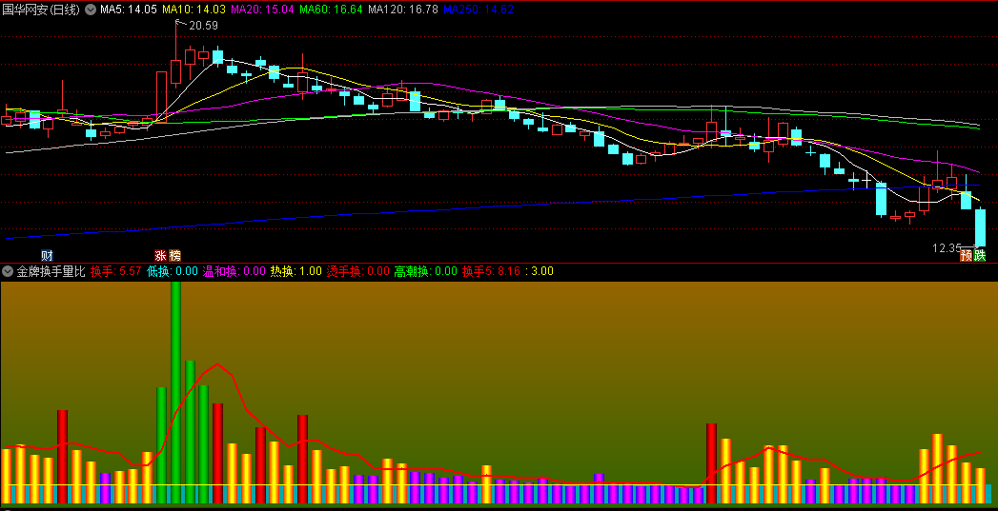Click the MA120: 16.78 label

(x=402, y=10)
